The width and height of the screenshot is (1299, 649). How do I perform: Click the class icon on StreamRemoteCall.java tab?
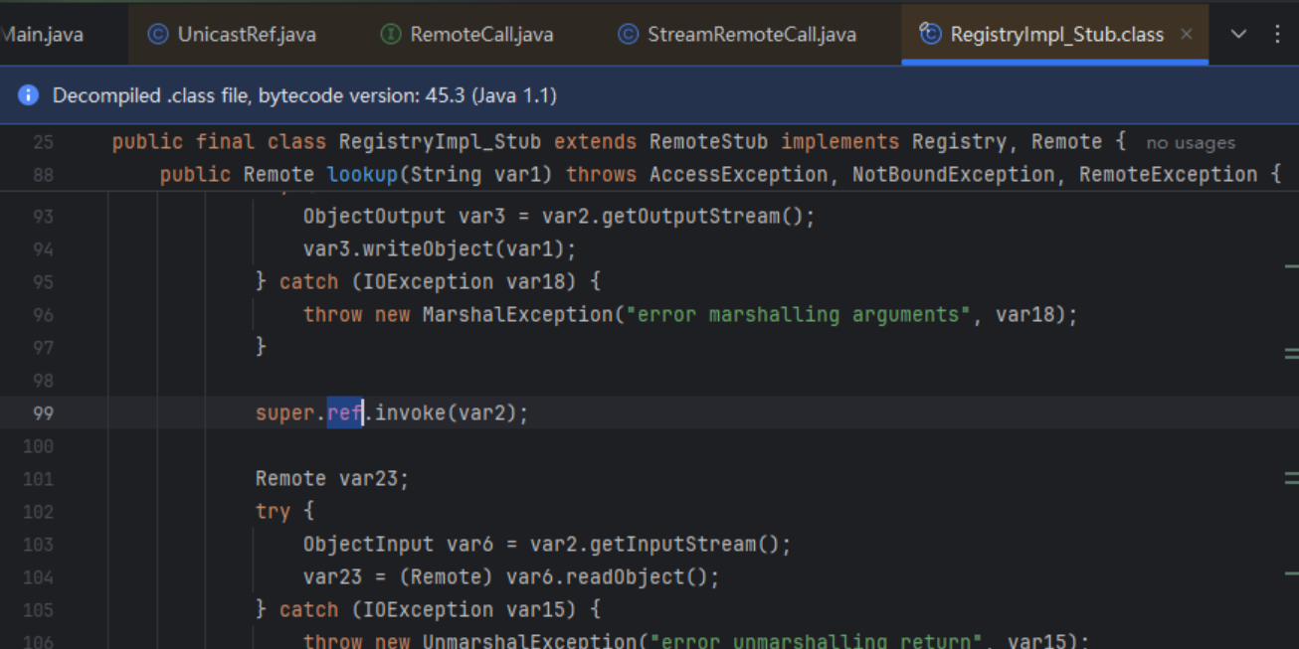point(628,35)
